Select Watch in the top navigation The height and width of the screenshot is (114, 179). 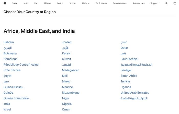click(x=60, y=3)
